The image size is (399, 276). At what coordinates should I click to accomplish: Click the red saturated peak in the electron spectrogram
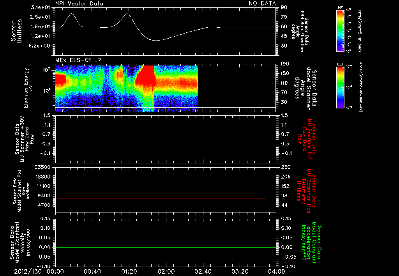click(147, 76)
